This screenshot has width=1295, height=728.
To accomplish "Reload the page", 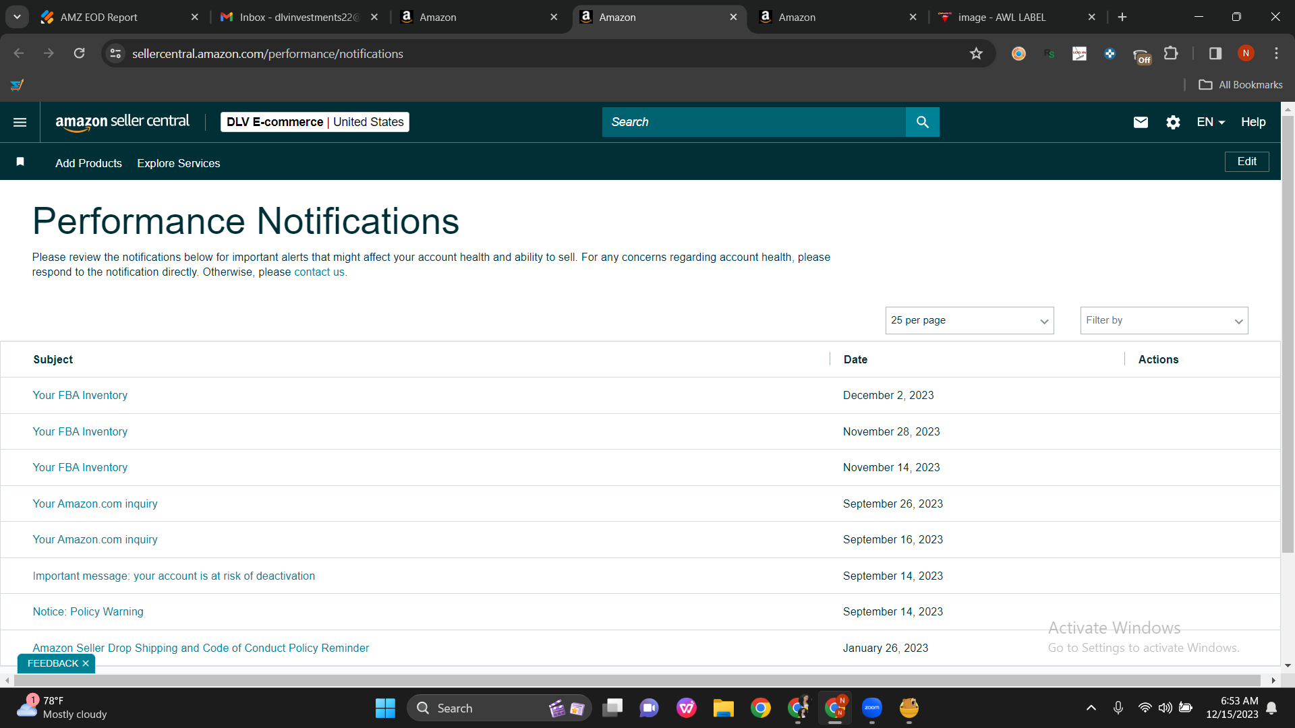I will click(80, 53).
